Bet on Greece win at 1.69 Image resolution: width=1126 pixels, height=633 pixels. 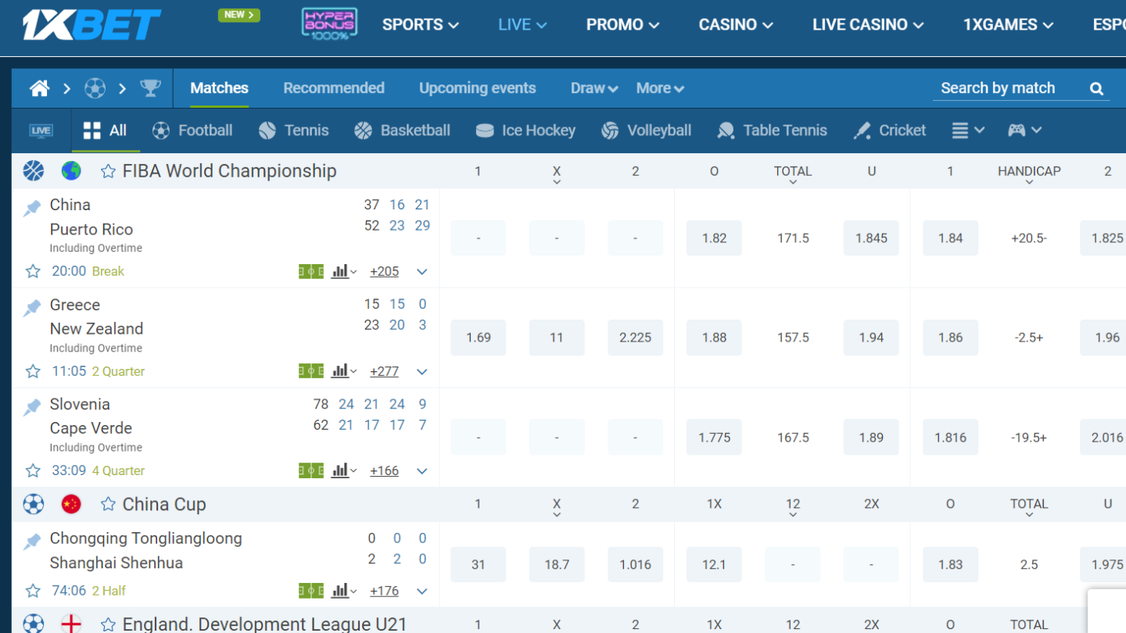click(478, 338)
